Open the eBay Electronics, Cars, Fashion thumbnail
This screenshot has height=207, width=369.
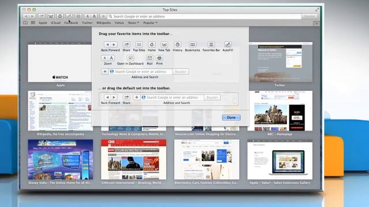coord(206,160)
